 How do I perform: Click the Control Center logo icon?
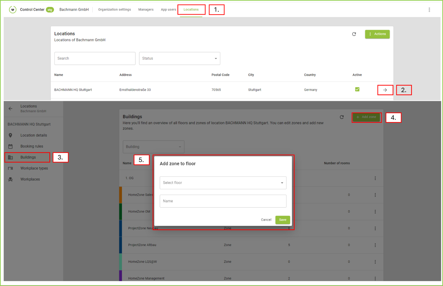(x=12, y=10)
